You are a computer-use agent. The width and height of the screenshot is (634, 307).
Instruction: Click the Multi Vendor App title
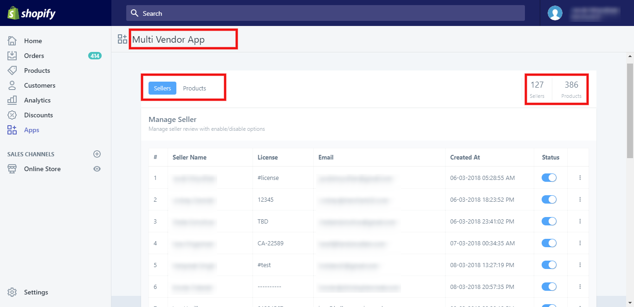point(168,39)
